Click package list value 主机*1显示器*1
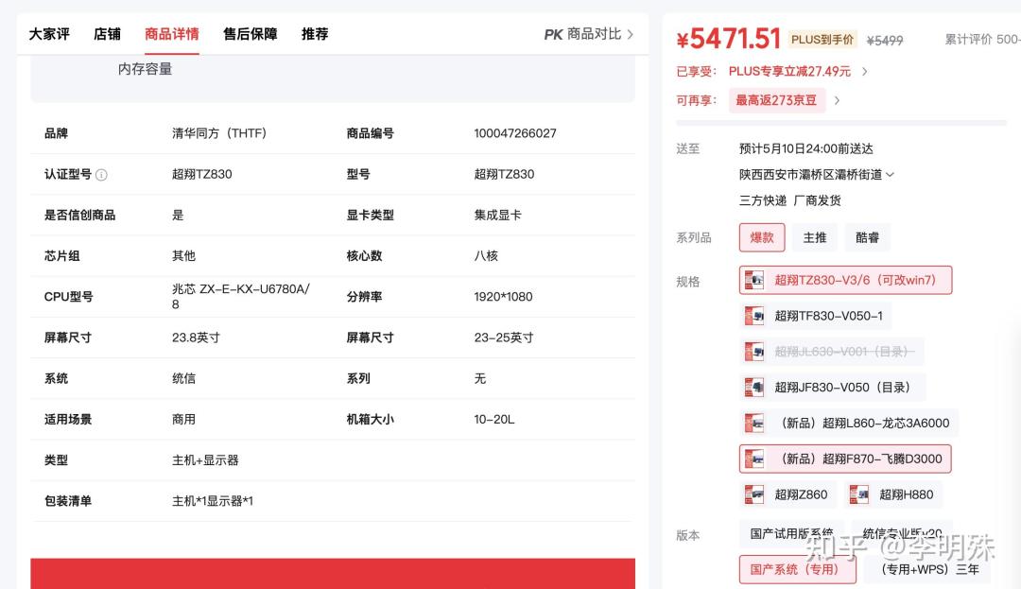Viewport: 1021px width, 589px height. pyautogui.click(x=213, y=501)
